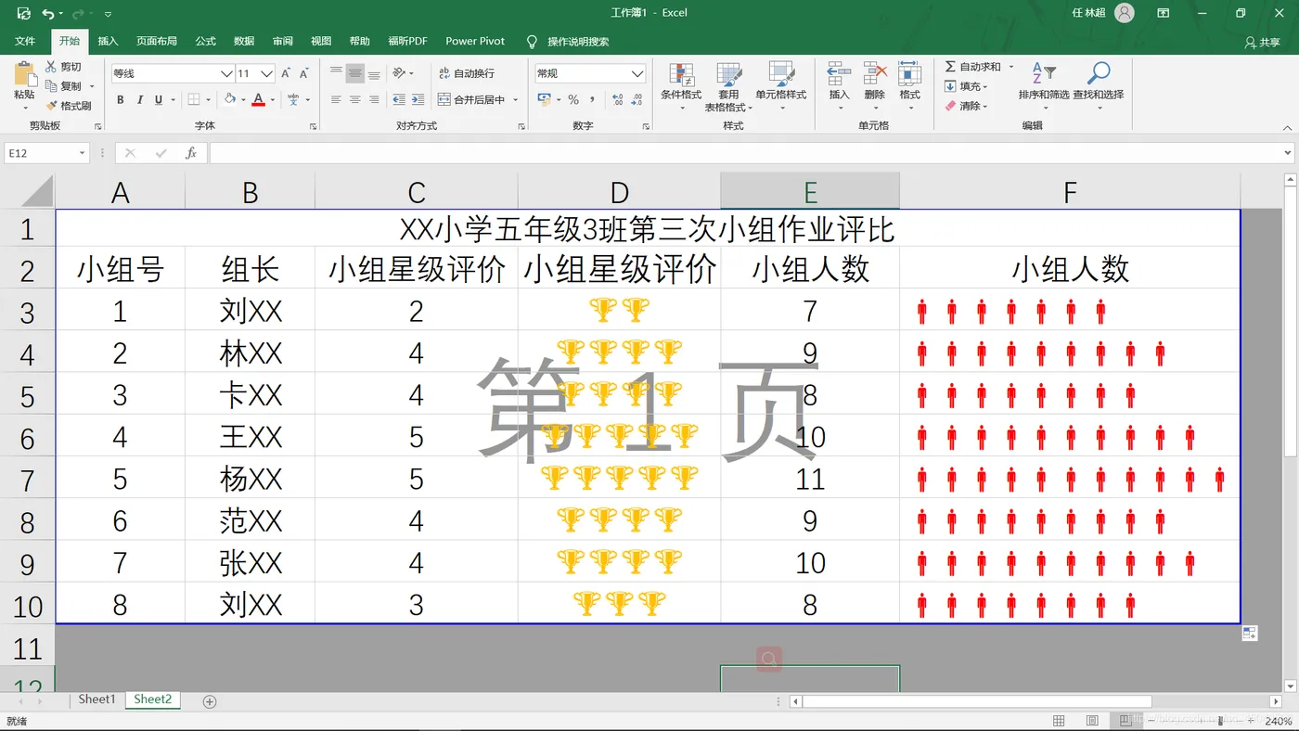Expand the Merge & Center dropdown arrow
Image resolution: width=1299 pixels, height=731 pixels.
coord(515,99)
